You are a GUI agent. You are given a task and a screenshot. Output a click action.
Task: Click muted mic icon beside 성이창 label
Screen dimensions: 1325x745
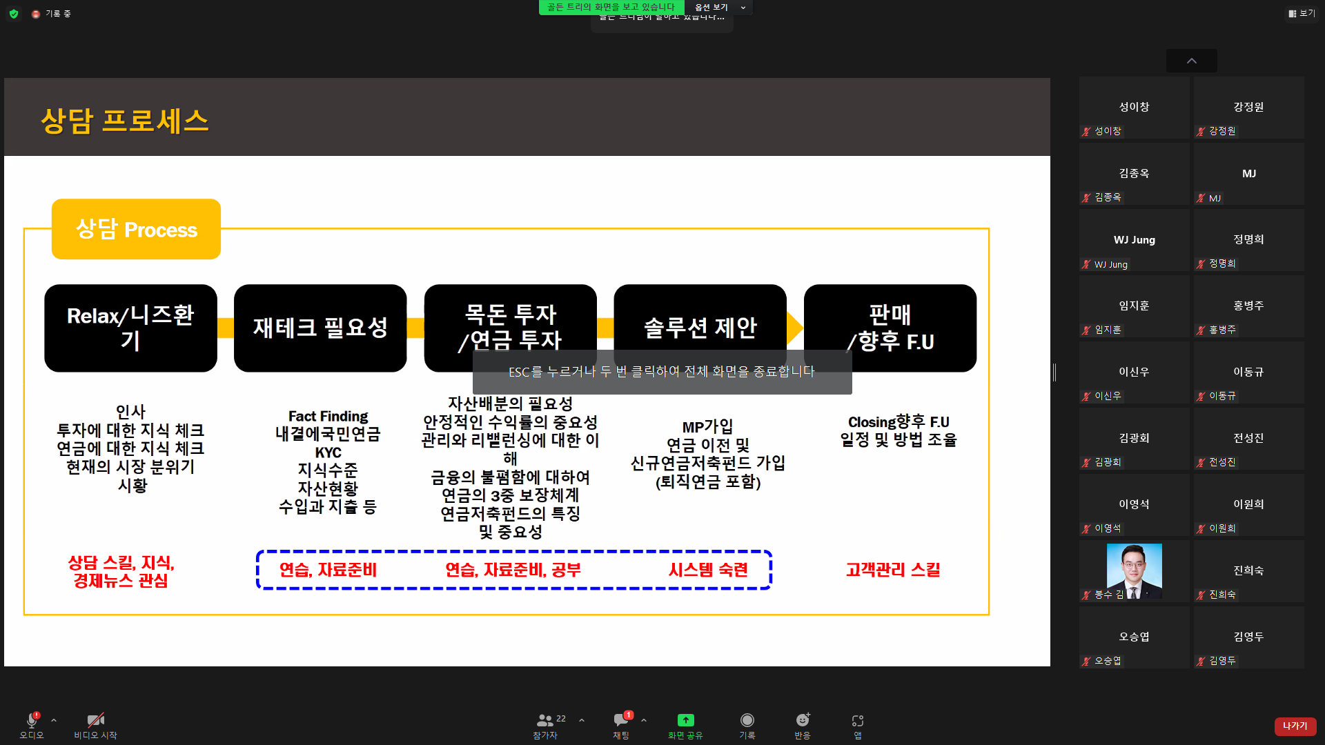1087,131
